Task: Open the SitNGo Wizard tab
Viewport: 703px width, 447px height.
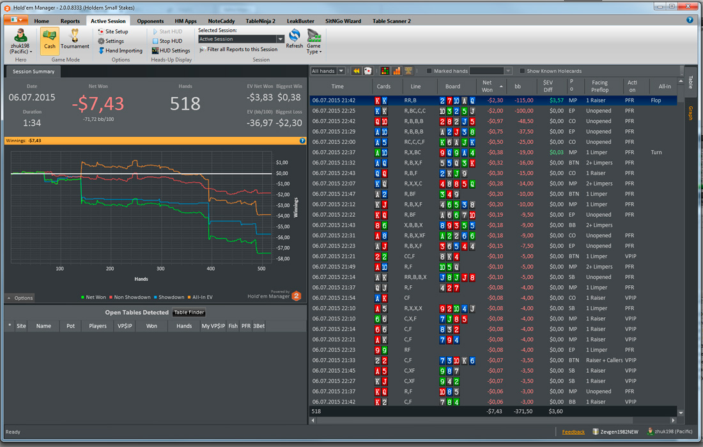Action: click(343, 21)
